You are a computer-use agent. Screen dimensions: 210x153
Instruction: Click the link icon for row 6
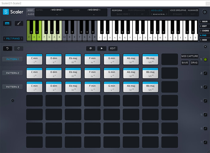point(205,128)
